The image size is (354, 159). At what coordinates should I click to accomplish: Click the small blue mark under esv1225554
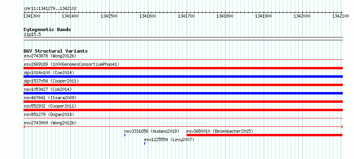[145, 143]
